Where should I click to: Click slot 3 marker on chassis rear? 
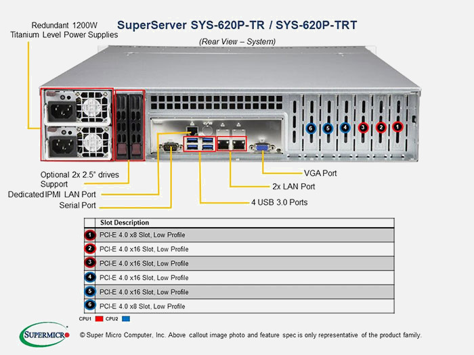tap(363, 128)
